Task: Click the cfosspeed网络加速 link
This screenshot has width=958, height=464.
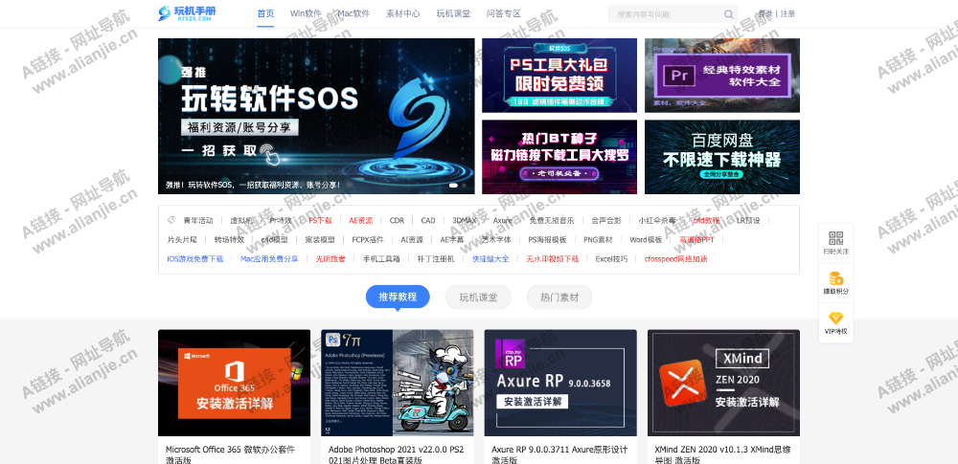Action: pyautogui.click(x=675, y=259)
